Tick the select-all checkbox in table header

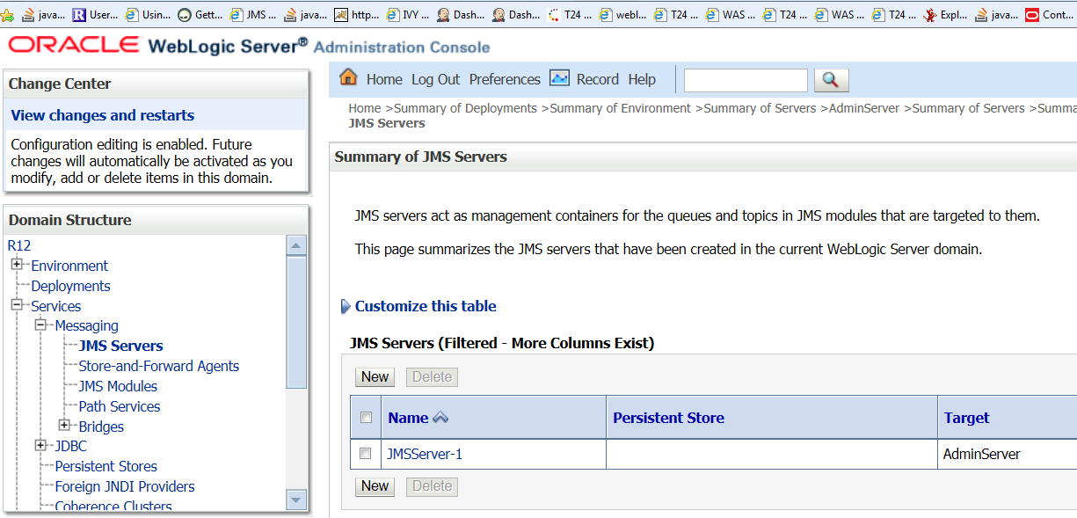point(366,418)
